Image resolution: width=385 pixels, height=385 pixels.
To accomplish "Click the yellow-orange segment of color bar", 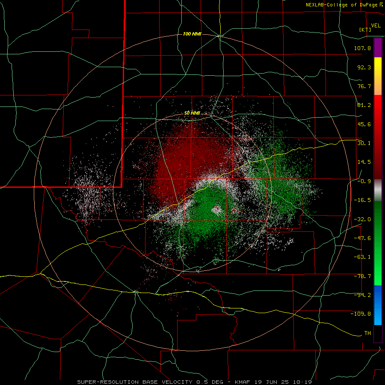I will pyautogui.click(x=378, y=76).
